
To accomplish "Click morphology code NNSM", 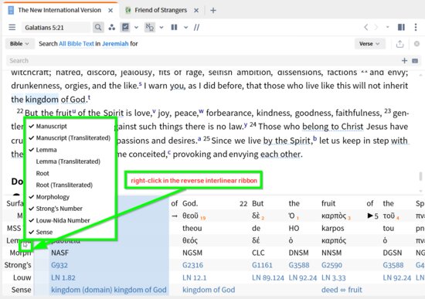I will tap(331, 253).
